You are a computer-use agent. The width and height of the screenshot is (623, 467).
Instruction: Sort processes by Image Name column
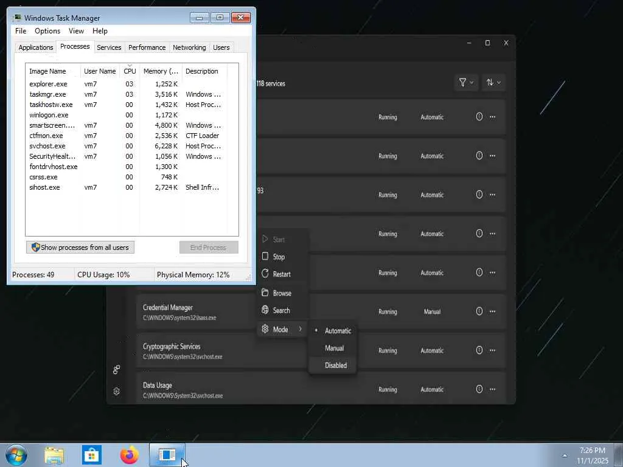(x=54, y=71)
